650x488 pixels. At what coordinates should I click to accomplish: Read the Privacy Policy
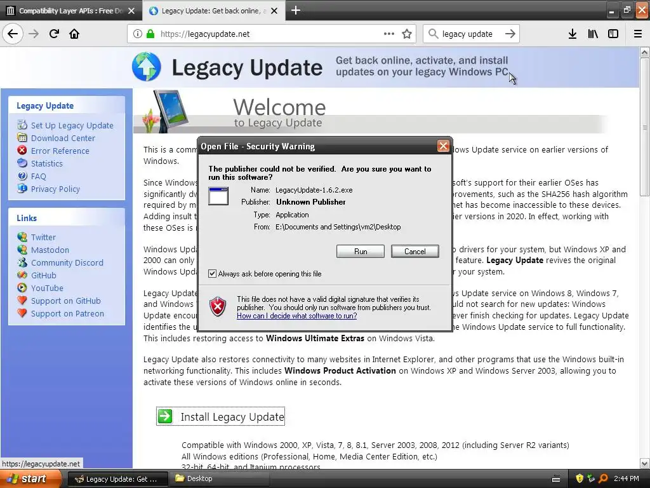coord(56,189)
